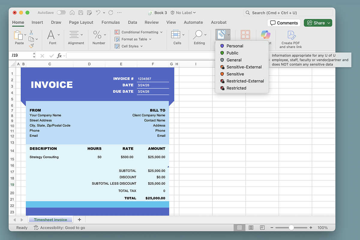The height and width of the screenshot is (240, 360).
Task: Switch to Page Layout view in status bar
Action: (251, 227)
